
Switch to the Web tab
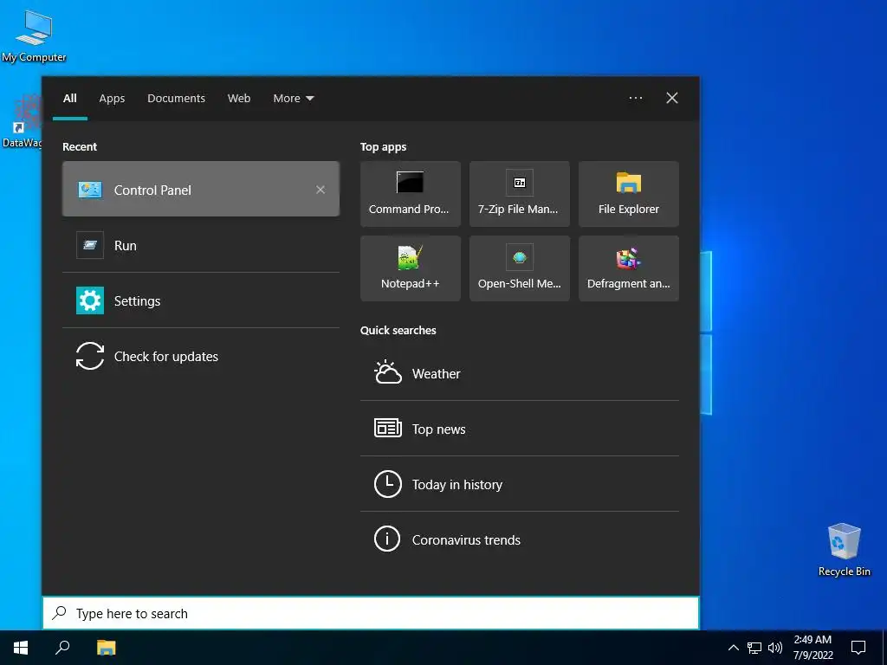point(239,98)
